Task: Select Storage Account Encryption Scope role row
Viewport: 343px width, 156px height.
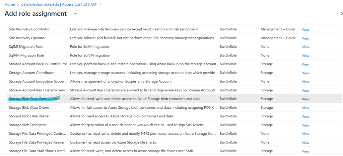Action: 37,81
